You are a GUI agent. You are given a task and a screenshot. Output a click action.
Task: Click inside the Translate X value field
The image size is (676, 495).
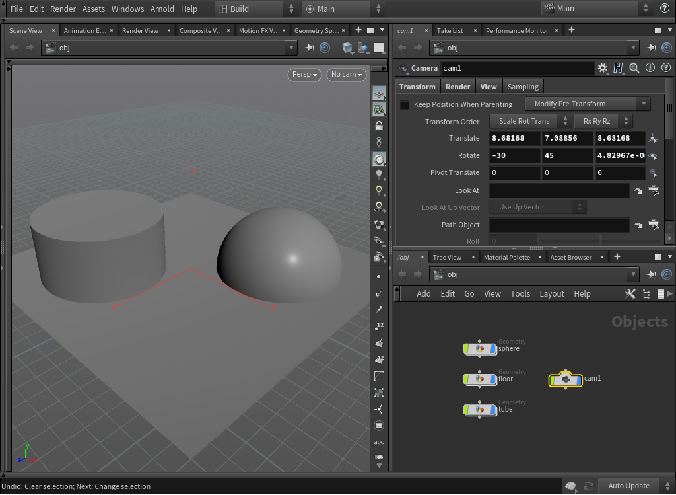click(x=514, y=138)
